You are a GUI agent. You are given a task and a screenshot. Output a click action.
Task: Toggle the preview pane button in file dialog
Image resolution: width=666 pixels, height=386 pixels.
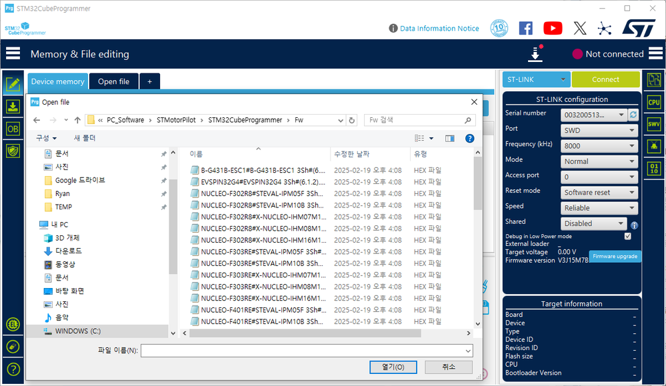point(450,139)
